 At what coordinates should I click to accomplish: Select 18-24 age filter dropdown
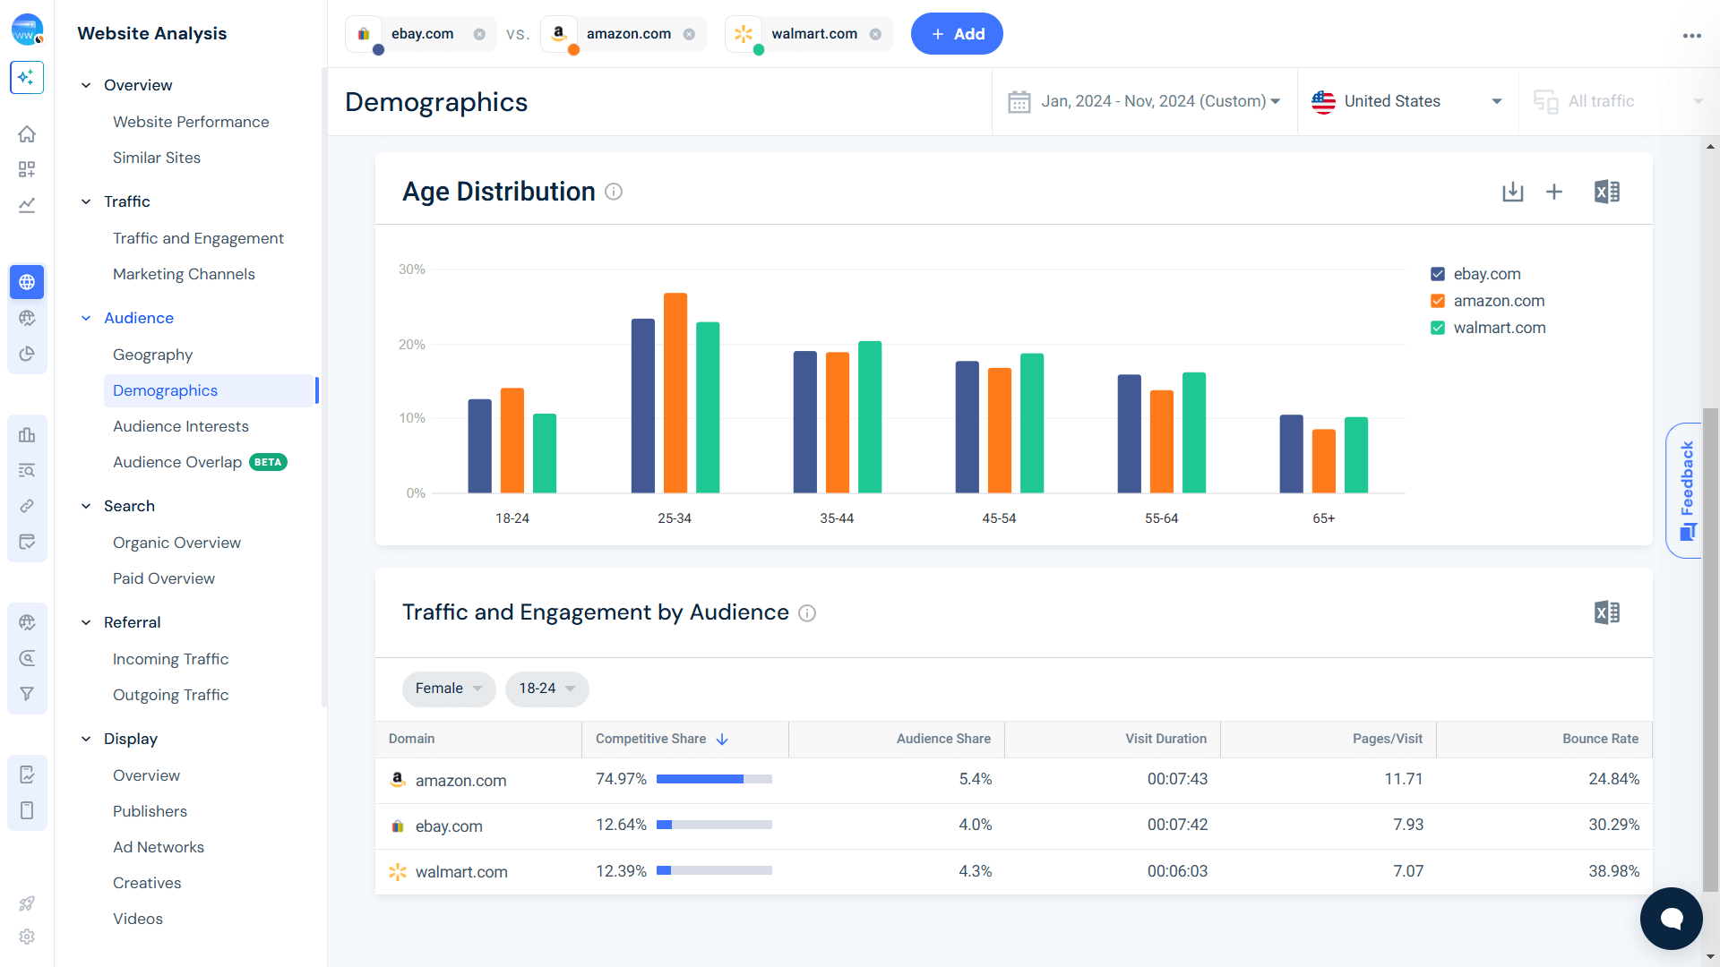point(545,689)
